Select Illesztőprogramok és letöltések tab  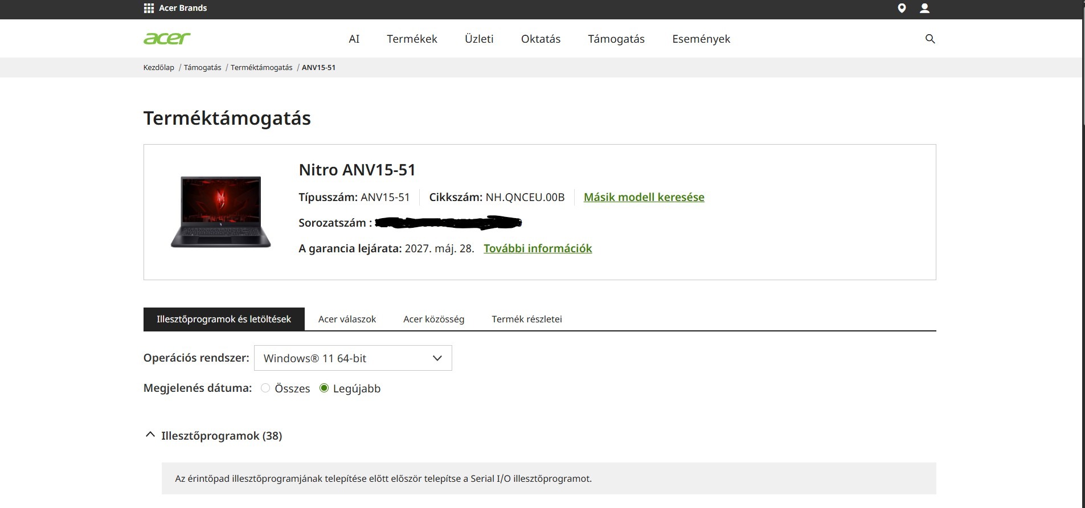pyautogui.click(x=224, y=319)
